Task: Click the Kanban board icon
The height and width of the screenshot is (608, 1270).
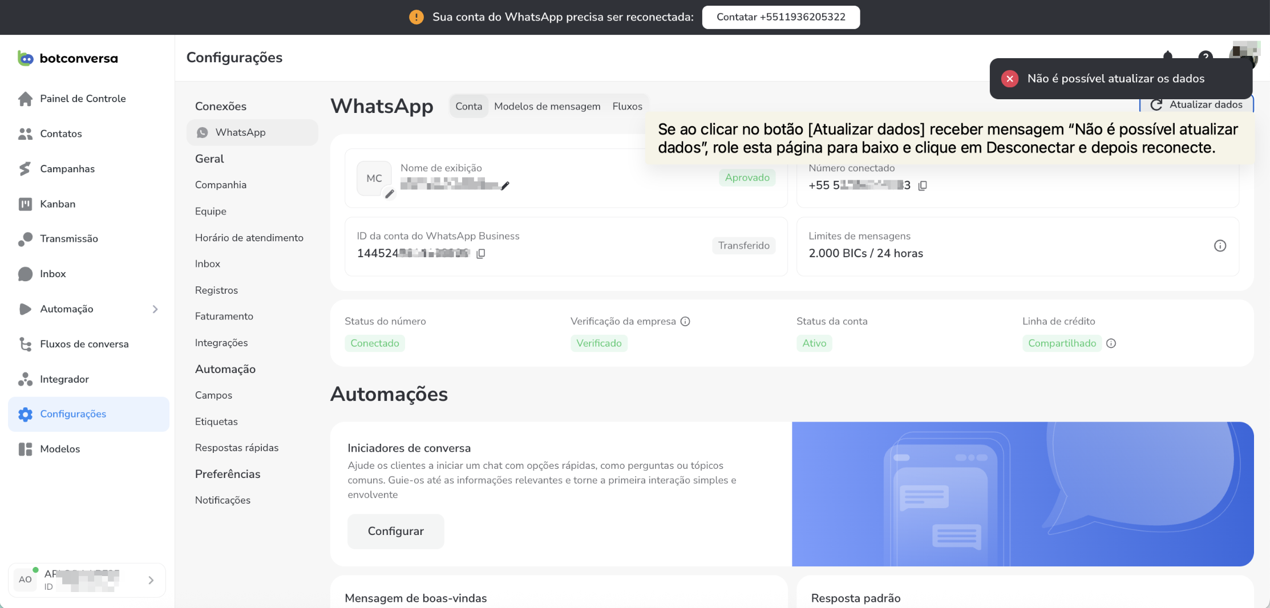Action: (x=25, y=204)
